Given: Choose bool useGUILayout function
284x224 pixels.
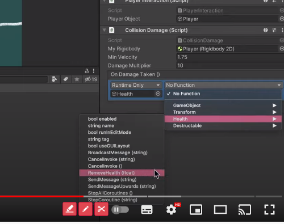Looking at the screenshot, I should click(x=122, y=146).
